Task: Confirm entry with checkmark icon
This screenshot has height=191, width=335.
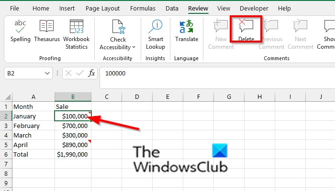Action: coord(80,74)
